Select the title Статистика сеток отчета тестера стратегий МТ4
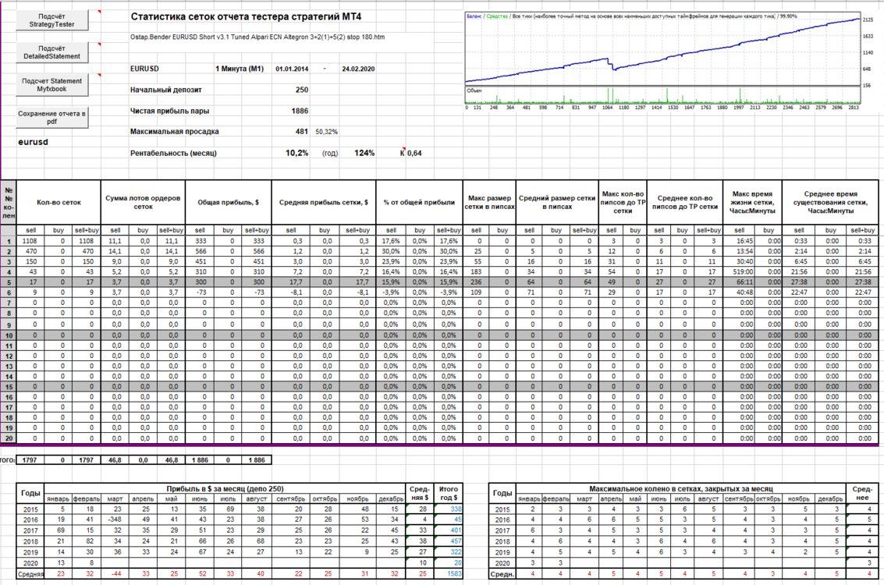Image resolution: width=884 pixels, height=585 pixels. [x=246, y=17]
